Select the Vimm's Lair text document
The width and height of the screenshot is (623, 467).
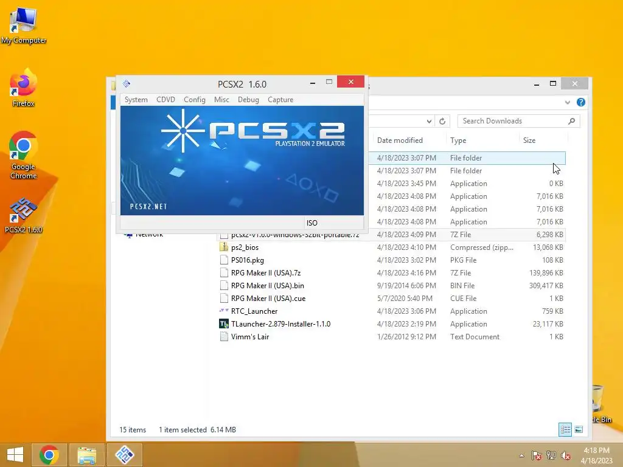pos(250,337)
